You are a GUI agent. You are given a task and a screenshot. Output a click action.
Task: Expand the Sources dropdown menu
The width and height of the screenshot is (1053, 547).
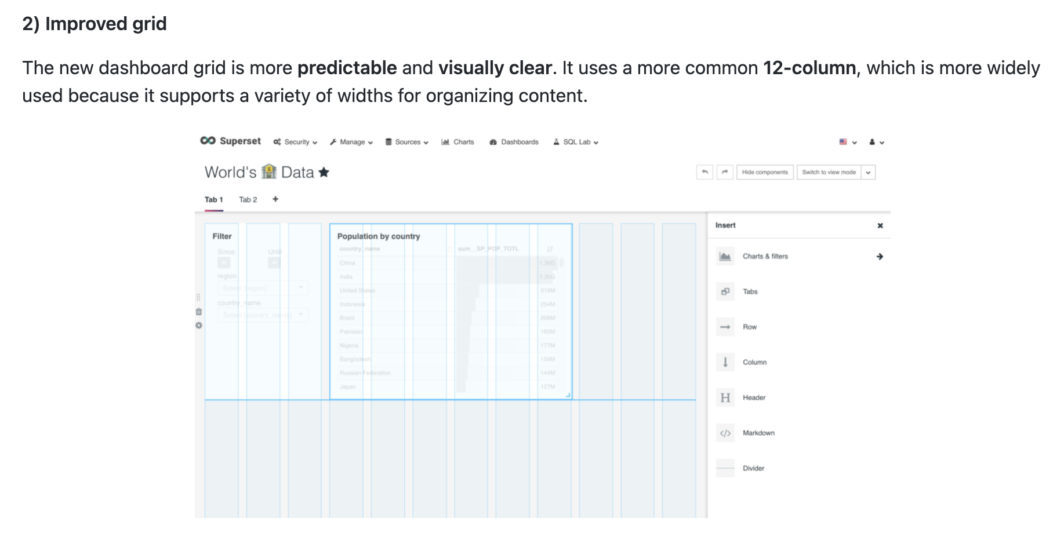click(406, 142)
